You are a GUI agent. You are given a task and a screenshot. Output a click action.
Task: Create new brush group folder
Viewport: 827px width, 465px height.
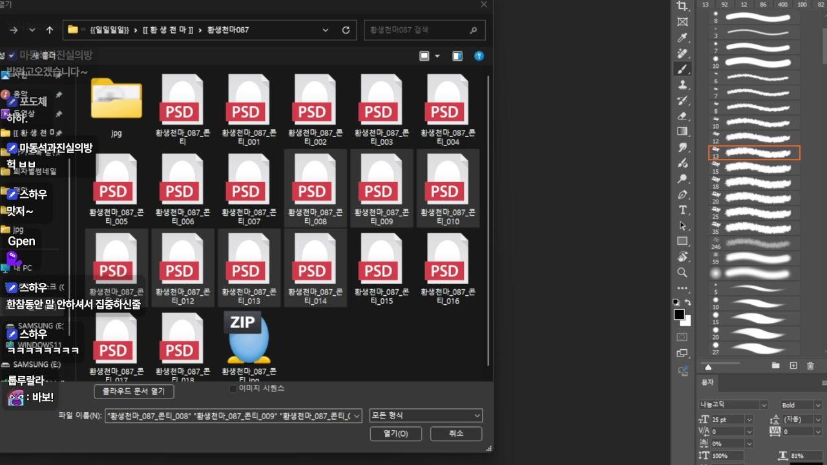pyautogui.click(x=777, y=366)
